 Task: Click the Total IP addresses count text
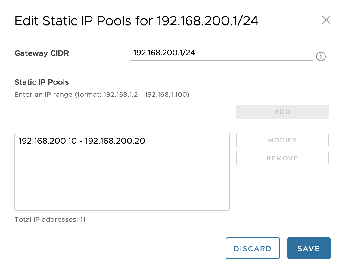coord(50,220)
